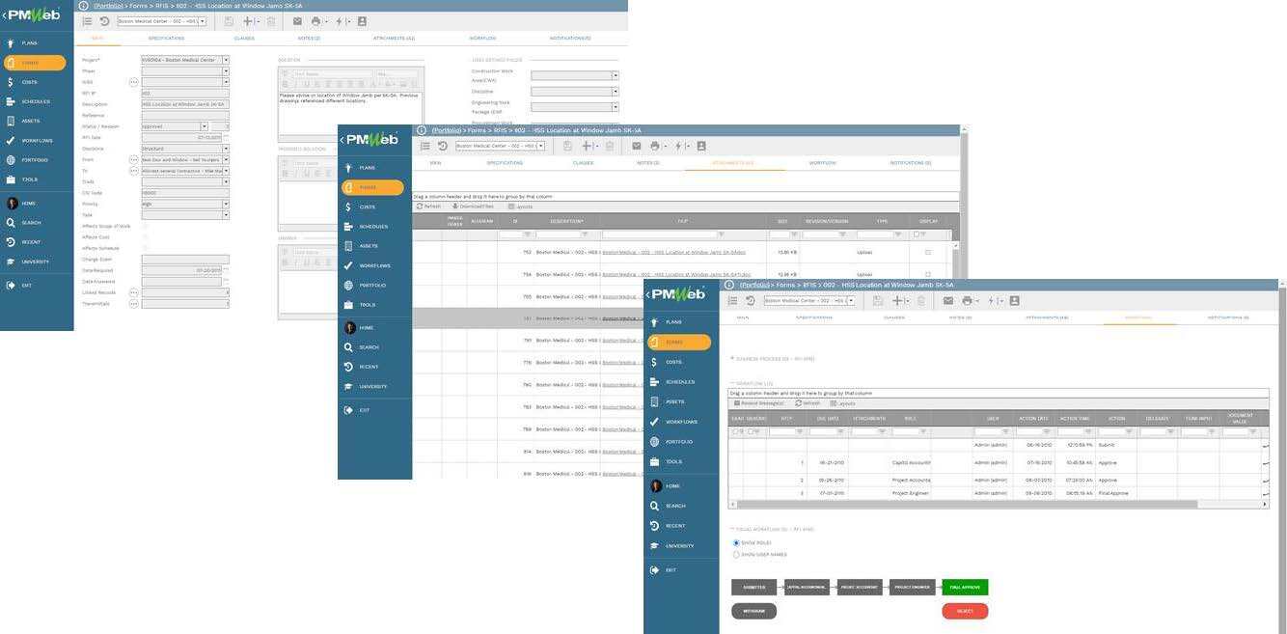Click the Withdraw workflow button
This screenshot has width=1287, height=634.
click(753, 610)
